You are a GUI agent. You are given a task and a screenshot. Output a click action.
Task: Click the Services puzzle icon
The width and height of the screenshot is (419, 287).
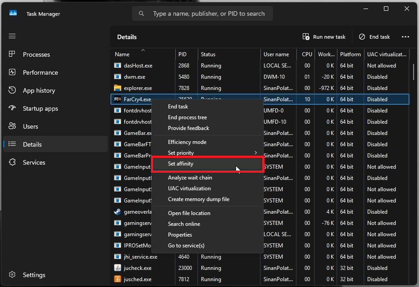pos(12,162)
